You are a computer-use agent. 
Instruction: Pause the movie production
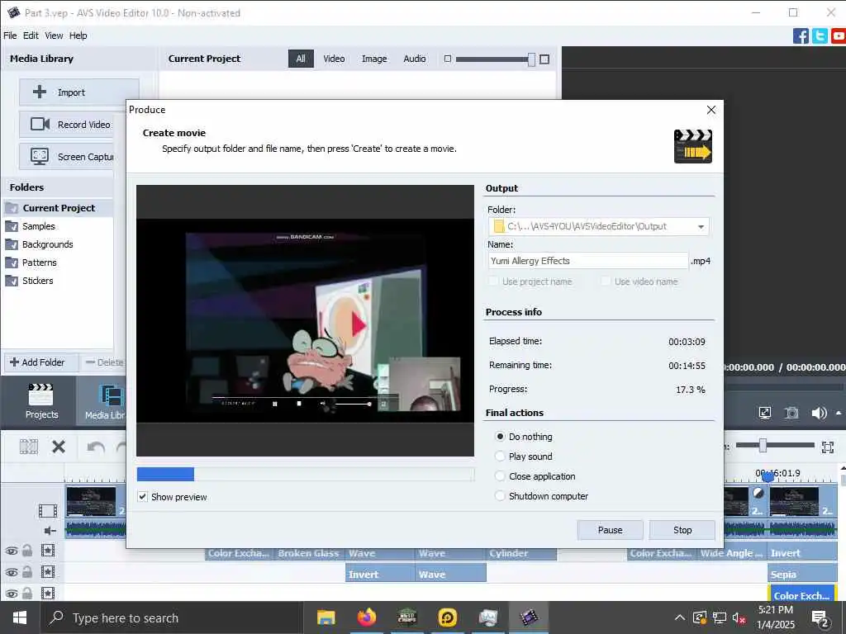coord(611,530)
